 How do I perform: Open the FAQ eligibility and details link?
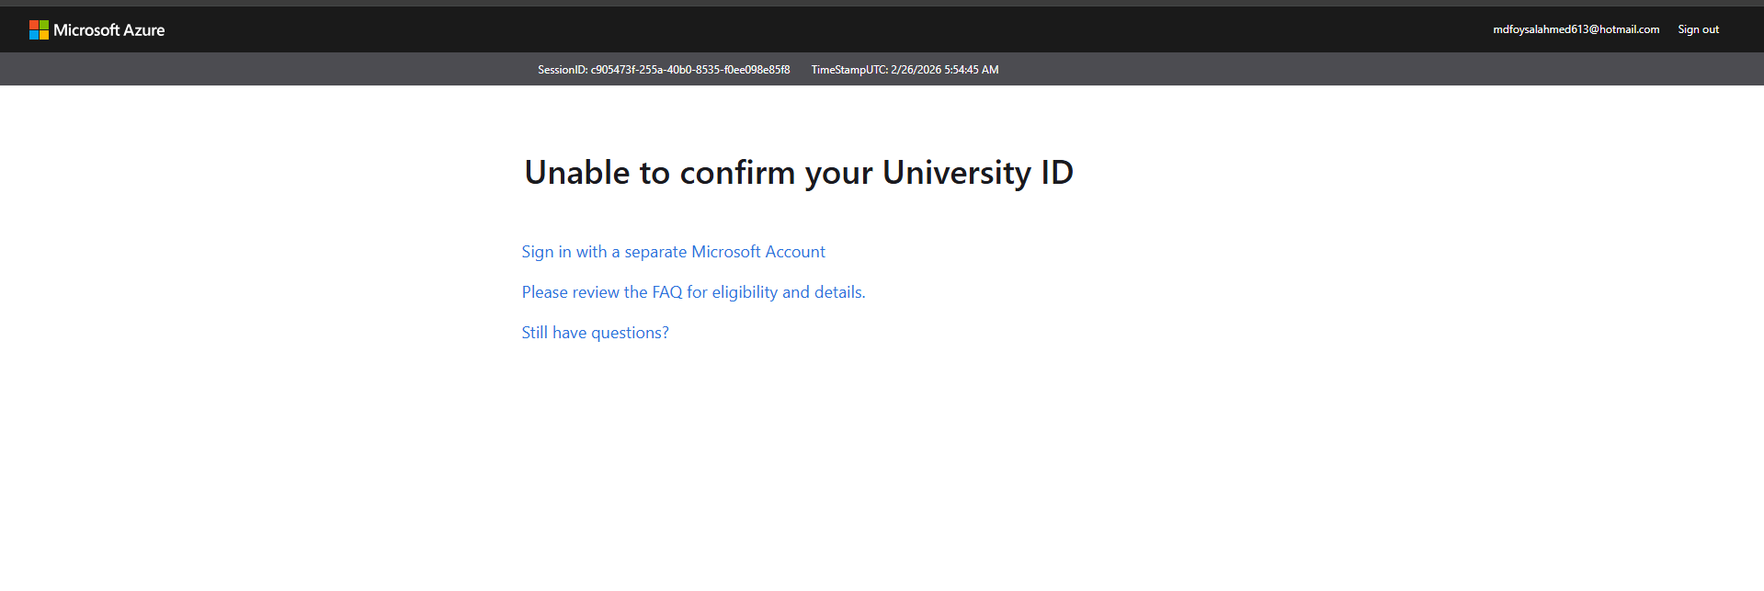[x=694, y=292]
